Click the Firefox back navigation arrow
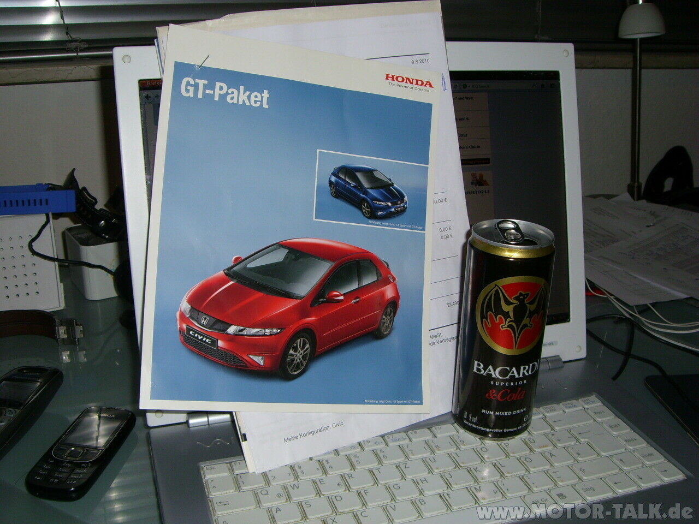 point(146,96)
